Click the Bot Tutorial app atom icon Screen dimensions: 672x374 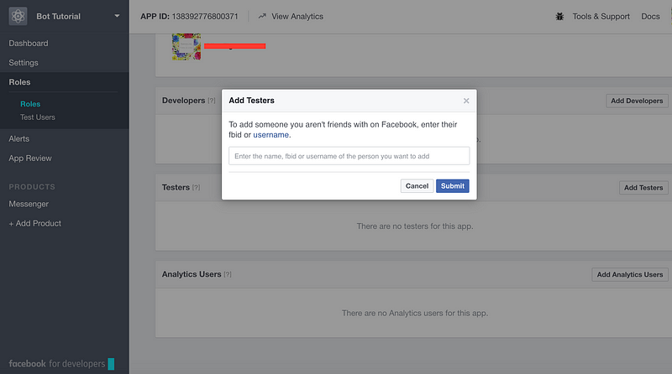[18, 16]
